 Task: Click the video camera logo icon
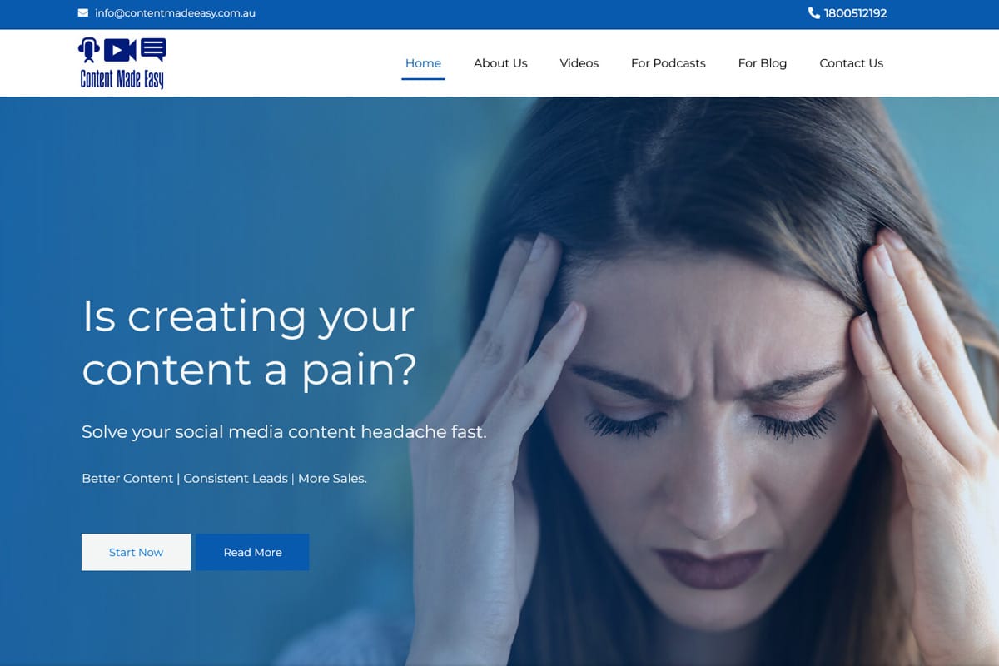click(x=120, y=51)
